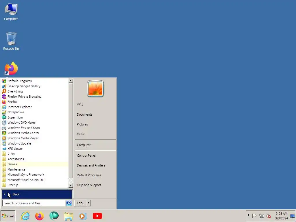Image resolution: width=296 pixels, height=222 pixels.
Task: Expand the Startup folder
Action: 35,185
